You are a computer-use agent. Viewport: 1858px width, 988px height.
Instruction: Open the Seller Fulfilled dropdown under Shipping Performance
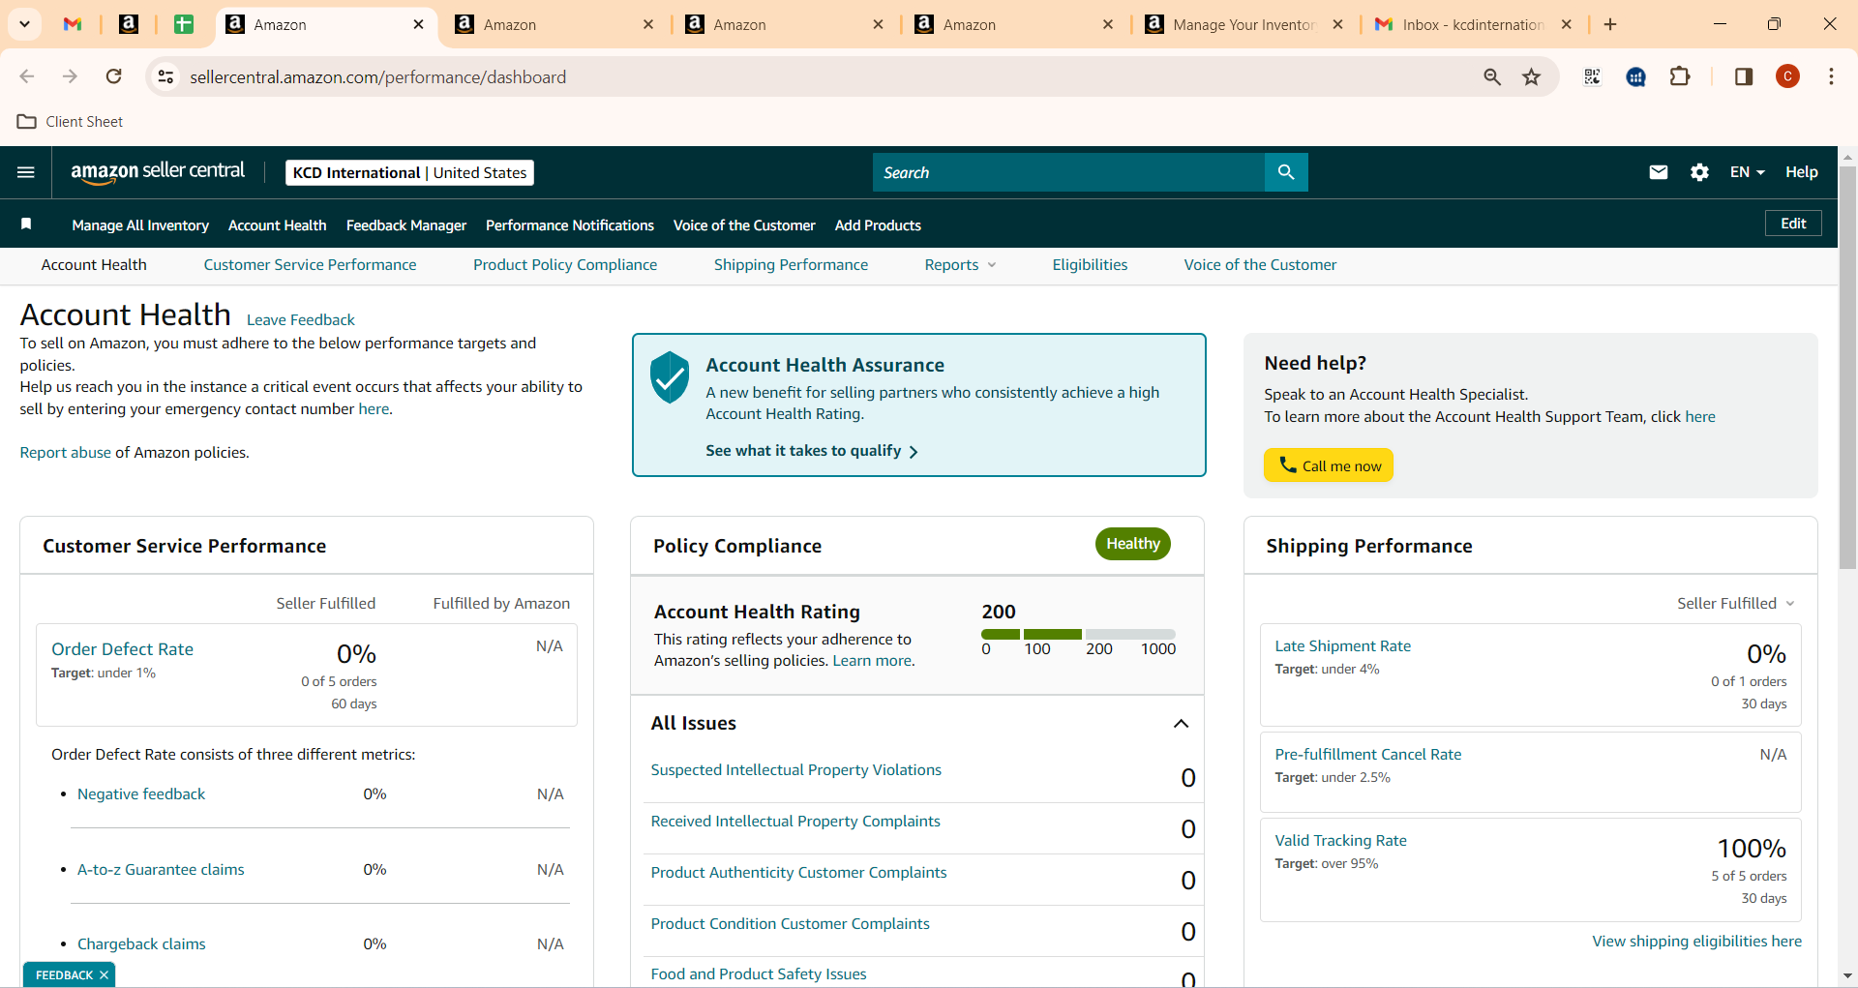tap(1736, 603)
